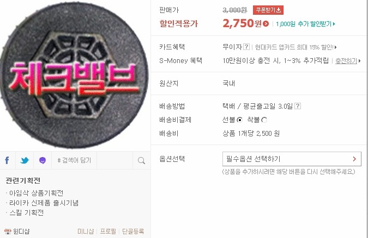This screenshot has height=238, width=368.
Task: Share the product via the Twitter icon
Action: [x=25, y=160]
